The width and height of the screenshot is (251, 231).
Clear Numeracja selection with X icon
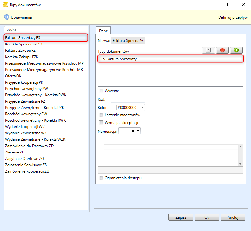[x=133, y=131]
